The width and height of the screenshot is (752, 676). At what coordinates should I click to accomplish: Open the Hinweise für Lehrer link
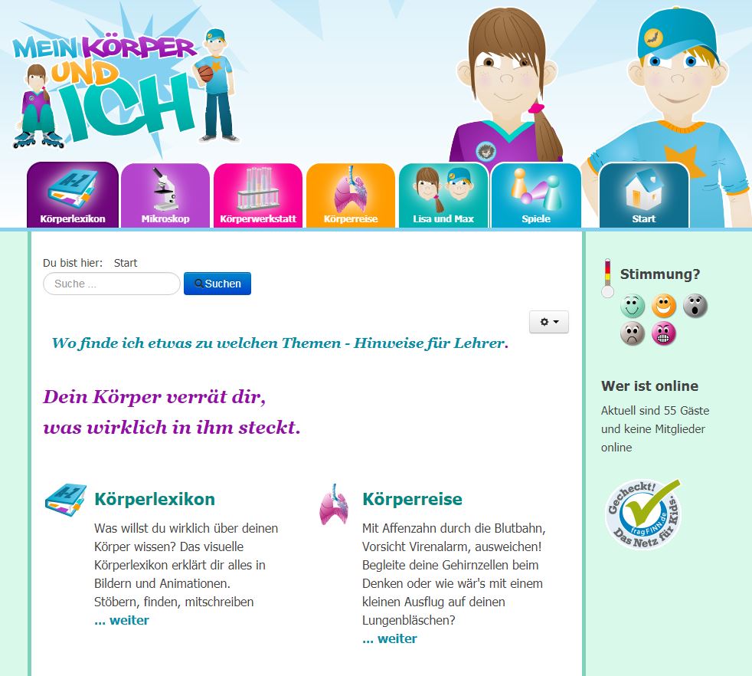pos(280,343)
